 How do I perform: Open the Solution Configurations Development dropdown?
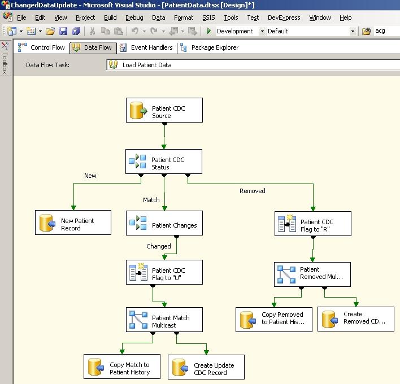coord(262,31)
